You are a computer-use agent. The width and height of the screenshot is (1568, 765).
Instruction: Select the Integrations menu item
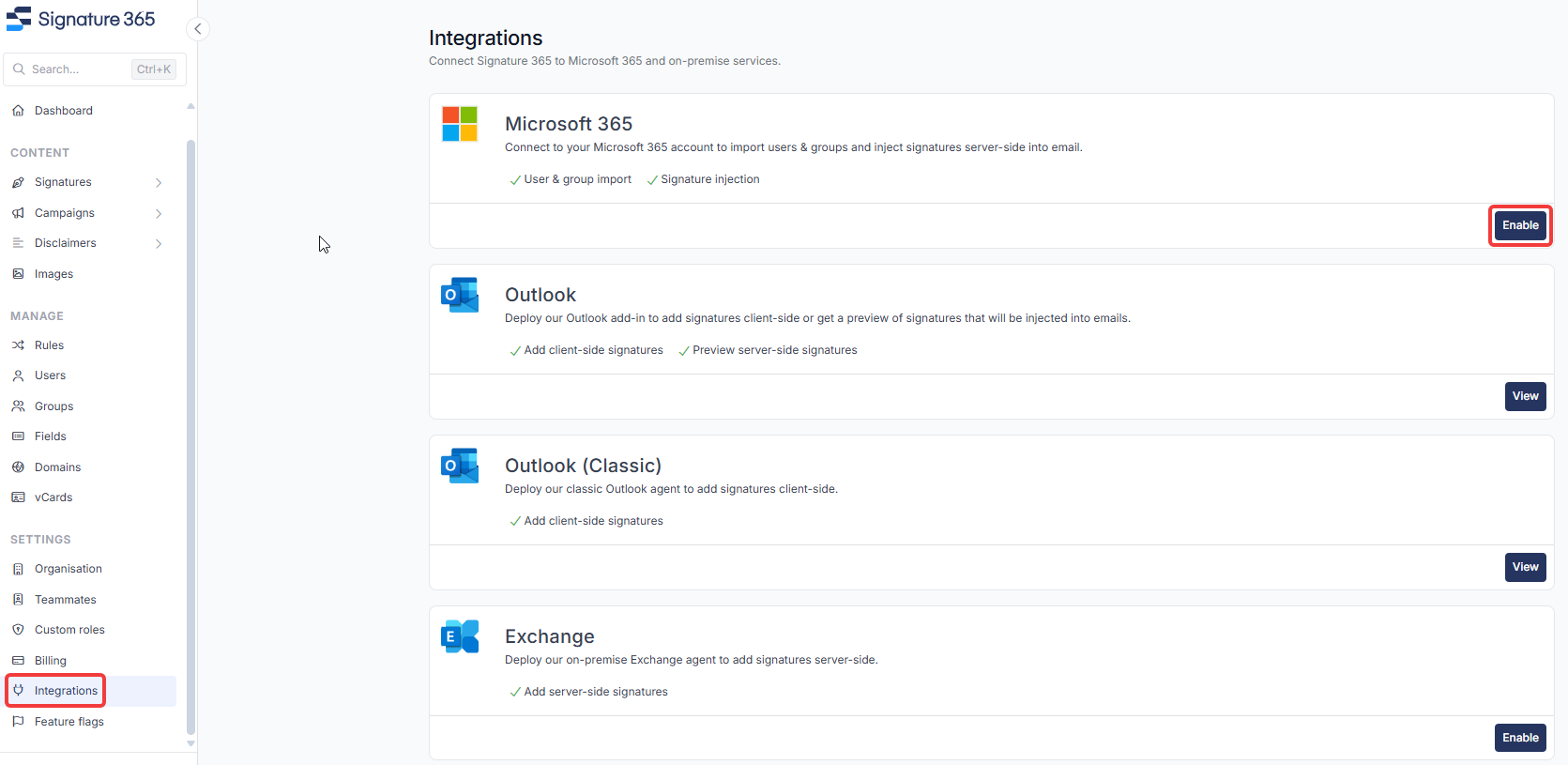[92, 691]
